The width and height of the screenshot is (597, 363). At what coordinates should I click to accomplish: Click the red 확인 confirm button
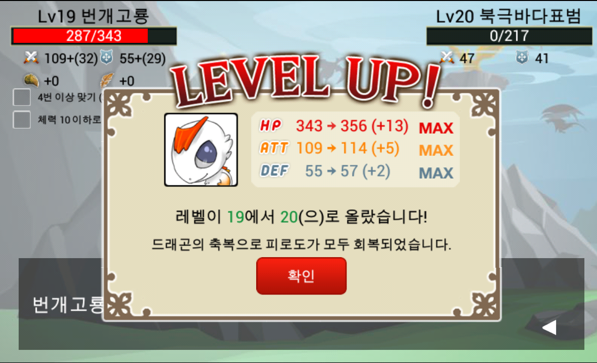click(x=301, y=276)
